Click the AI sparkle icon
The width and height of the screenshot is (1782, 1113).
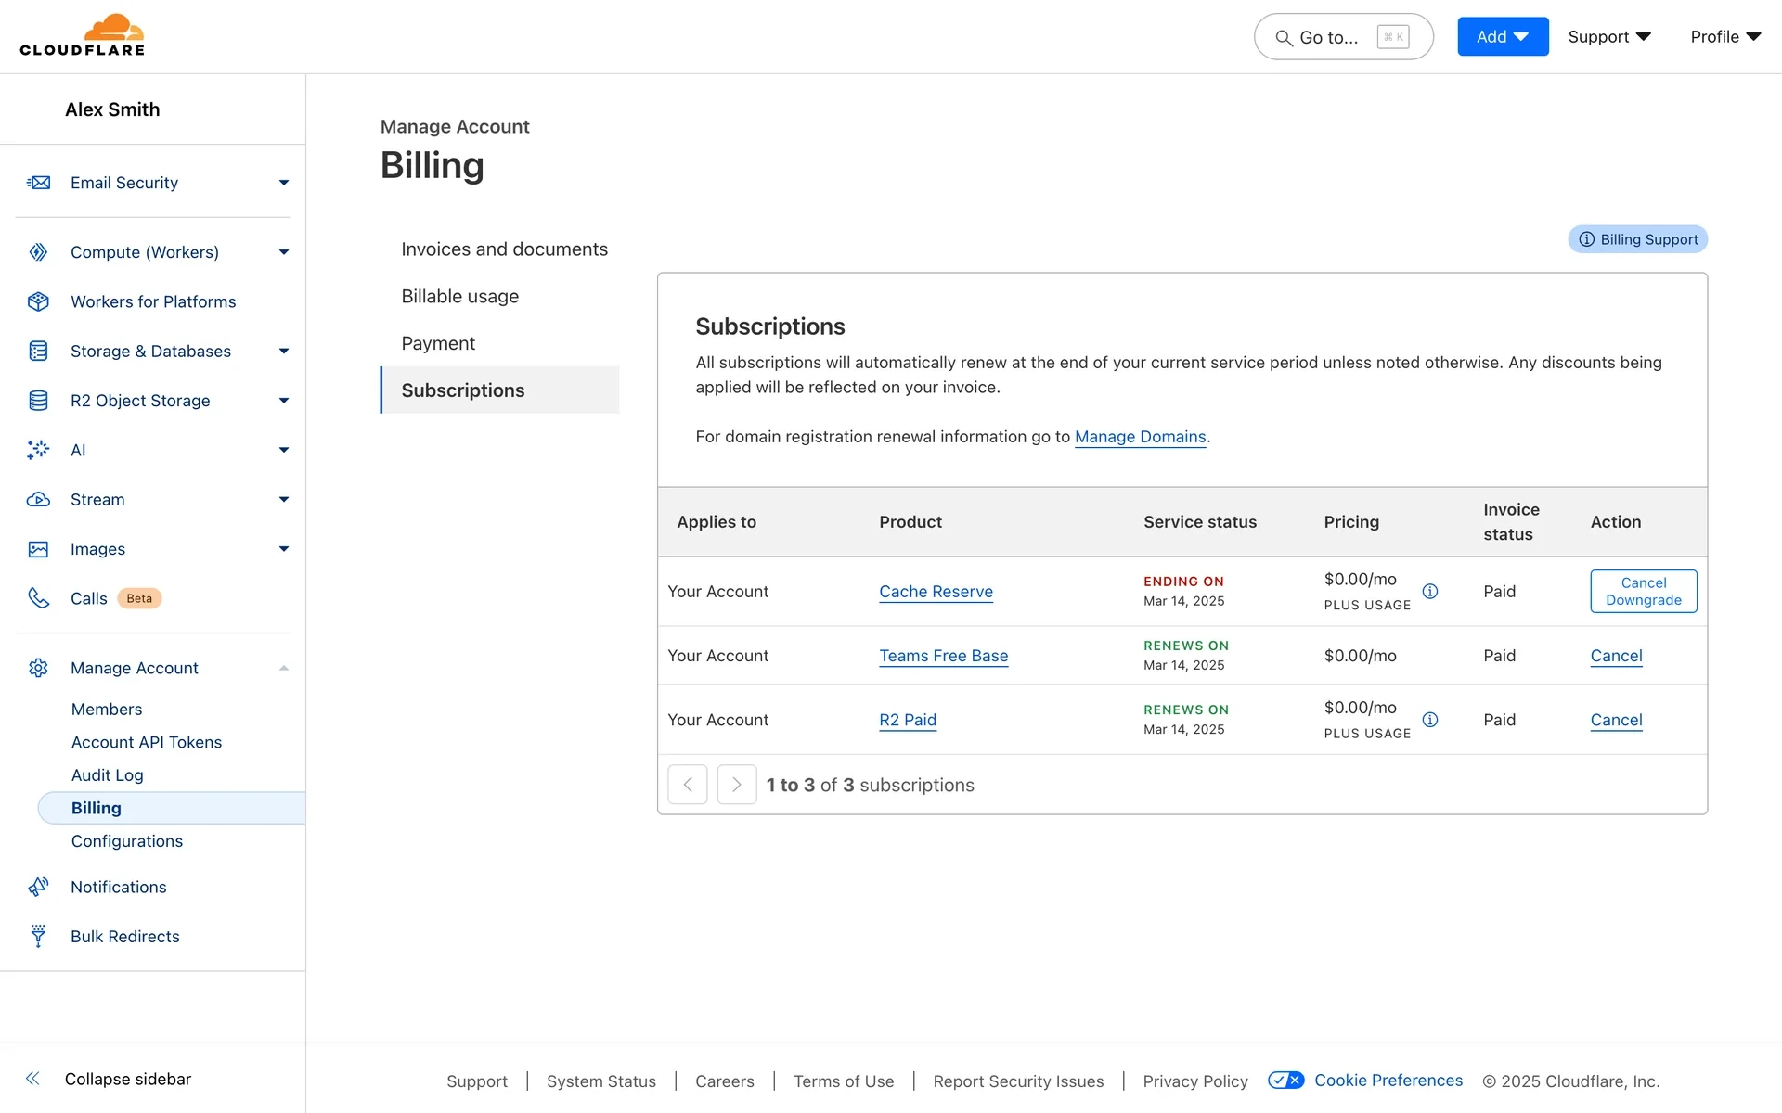point(38,450)
